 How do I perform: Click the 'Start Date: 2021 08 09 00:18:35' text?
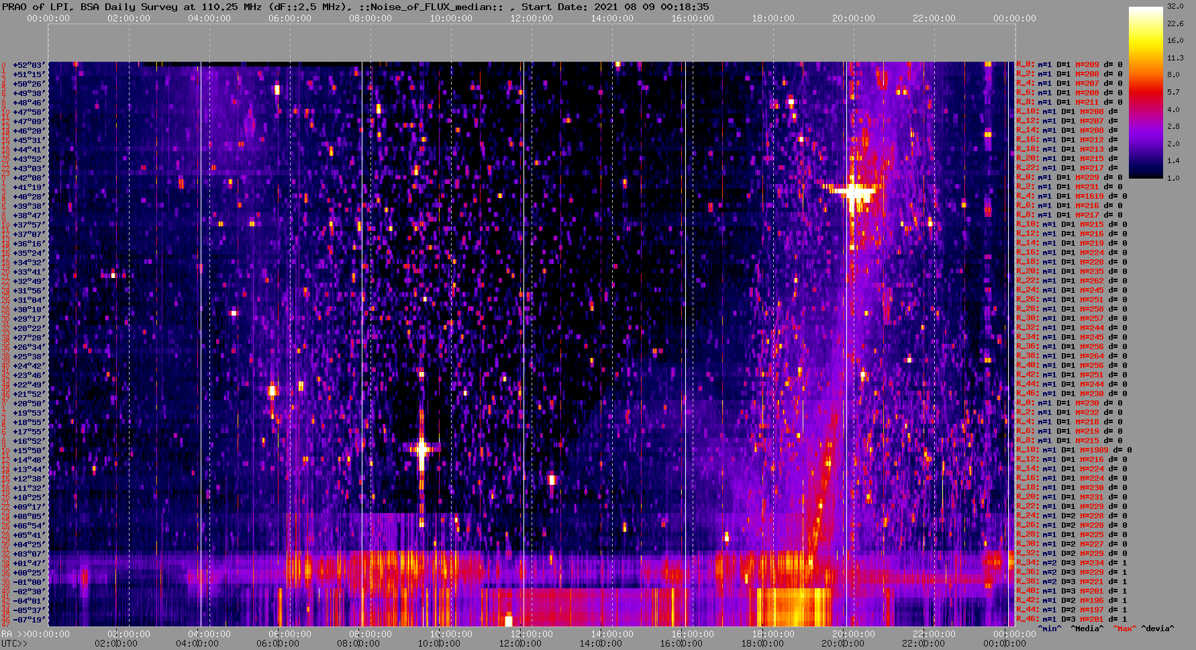click(615, 7)
